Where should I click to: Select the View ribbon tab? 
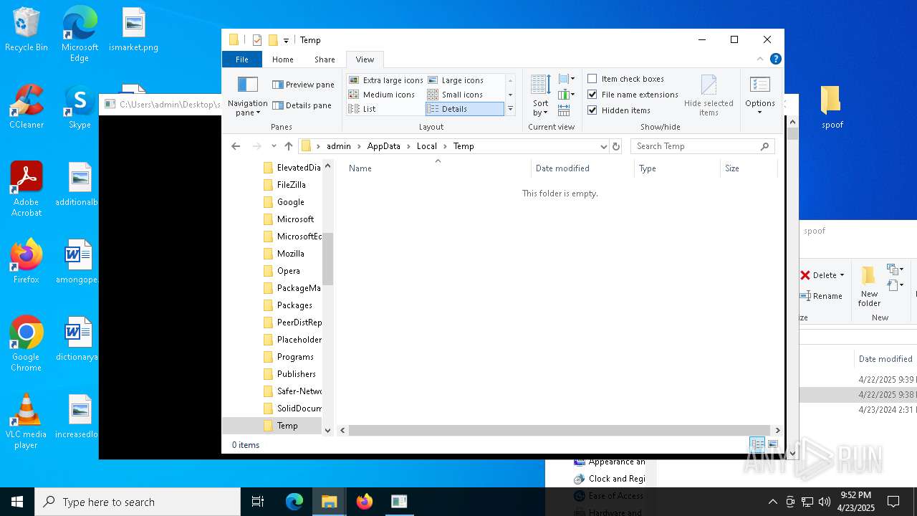pyautogui.click(x=365, y=59)
